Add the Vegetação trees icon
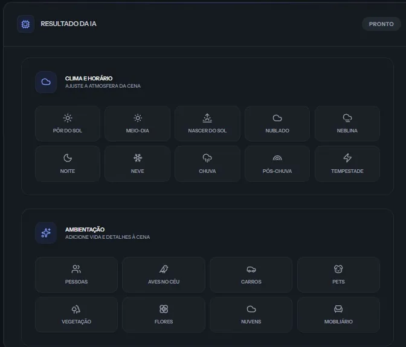The image size is (406, 347). [x=76, y=309]
